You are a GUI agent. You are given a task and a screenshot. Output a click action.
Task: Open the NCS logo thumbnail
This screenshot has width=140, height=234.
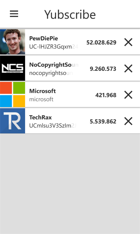coord(12,68)
